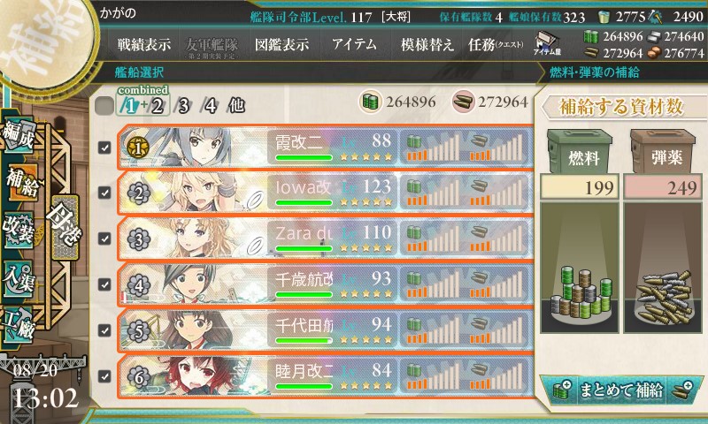Click the アイテム屋 shop icon
Image resolution: width=708 pixels, height=424 pixels.
(x=547, y=43)
